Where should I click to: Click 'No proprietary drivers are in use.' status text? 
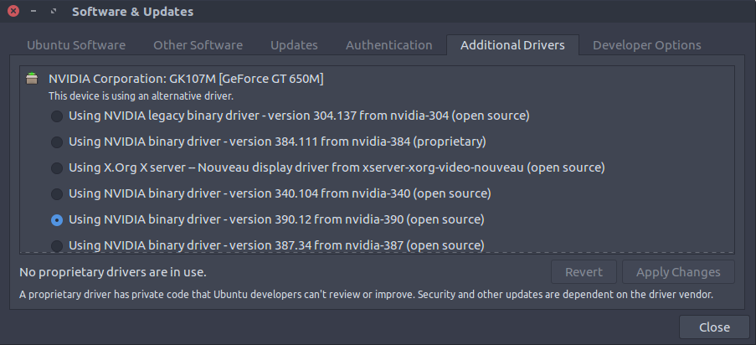(x=113, y=273)
